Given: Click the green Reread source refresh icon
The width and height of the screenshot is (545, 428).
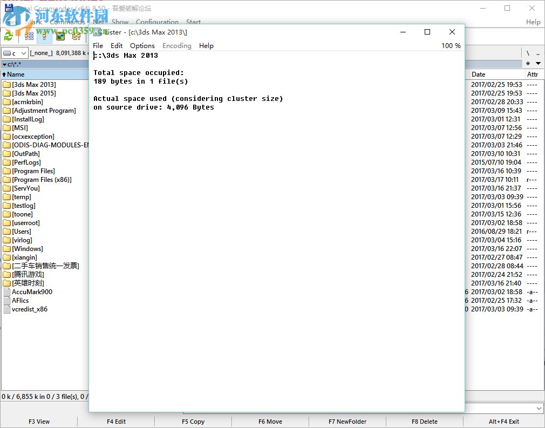Looking at the screenshot, I should [x=9, y=36].
